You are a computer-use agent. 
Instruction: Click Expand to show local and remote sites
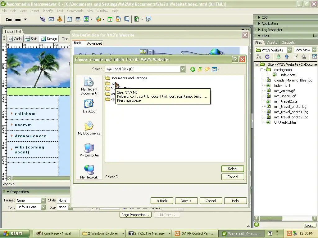[314, 57]
